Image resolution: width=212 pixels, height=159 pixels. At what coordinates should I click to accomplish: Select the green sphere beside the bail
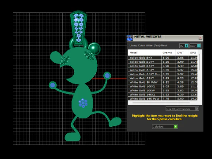pyautogui.click(x=94, y=48)
